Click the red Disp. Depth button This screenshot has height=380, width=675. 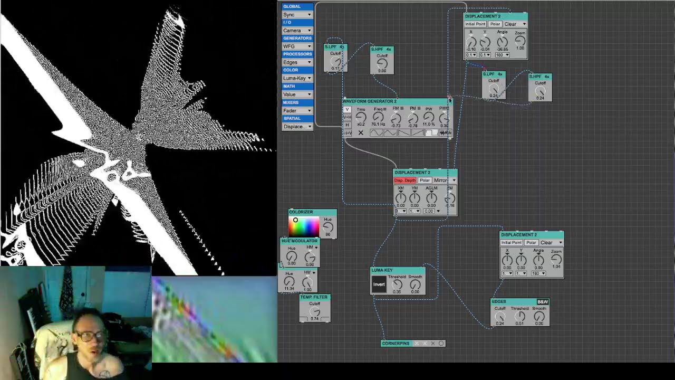coord(405,180)
